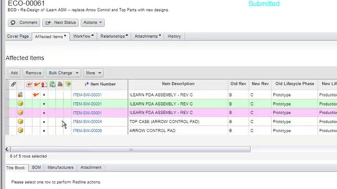This screenshot has width=337, height=189.
Task: Click the Old Rev column header
Action: tap(238, 84)
